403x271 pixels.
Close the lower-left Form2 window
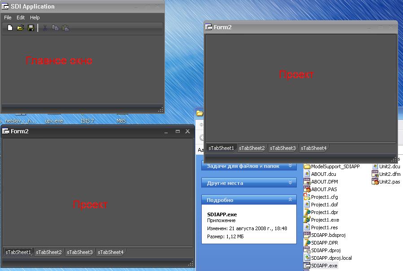[x=188, y=131]
